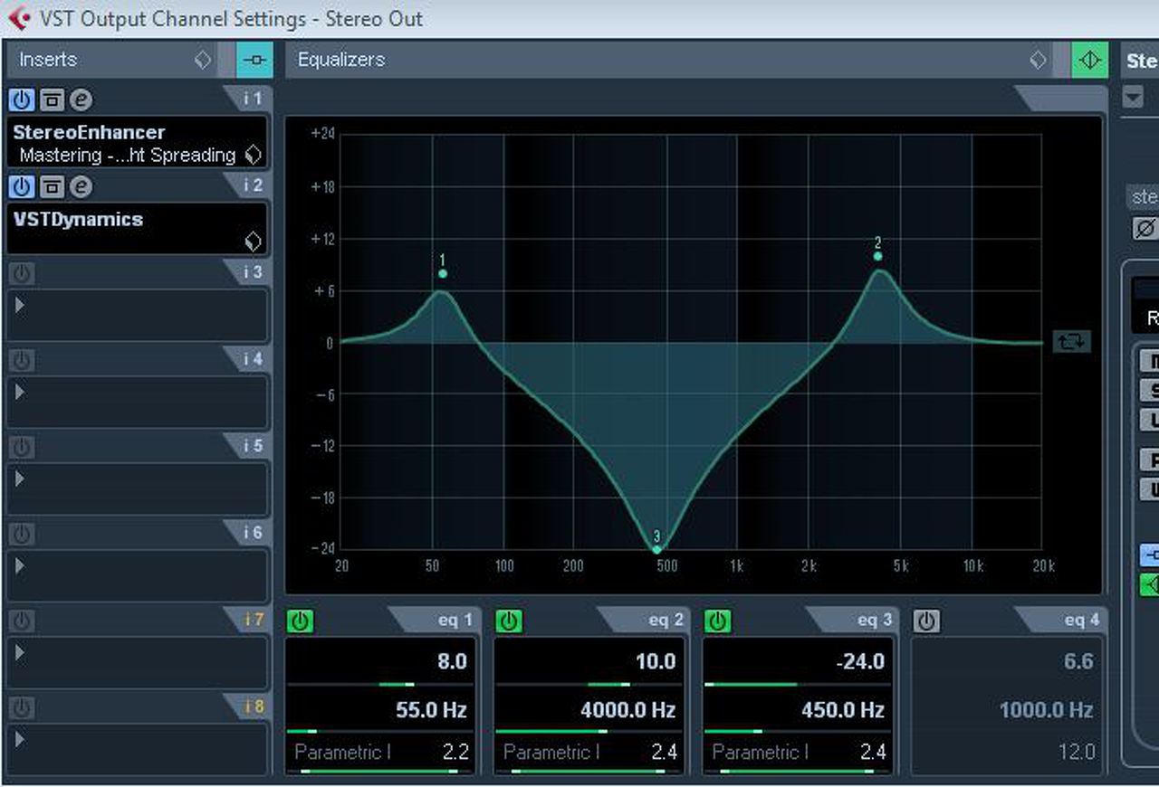Toggle power for insert slot i5
Viewport: 1159px width, 787px height.
click(22, 447)
